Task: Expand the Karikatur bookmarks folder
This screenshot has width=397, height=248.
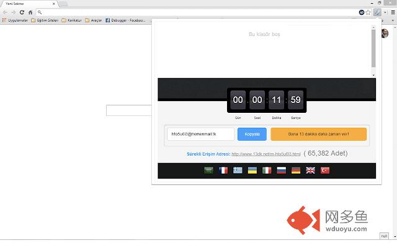Action: [x=74, y=20]
